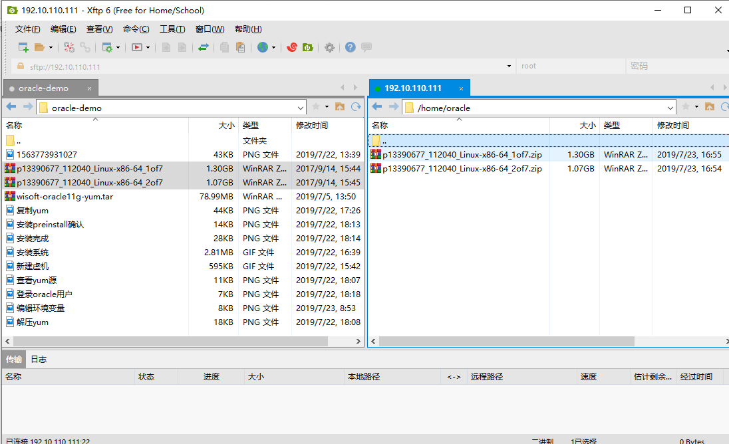Click the green Xftp folder icon in the toolbar
Image resolution: width=729 pixels, height=444 pixels.
click(x=308, y=47)
